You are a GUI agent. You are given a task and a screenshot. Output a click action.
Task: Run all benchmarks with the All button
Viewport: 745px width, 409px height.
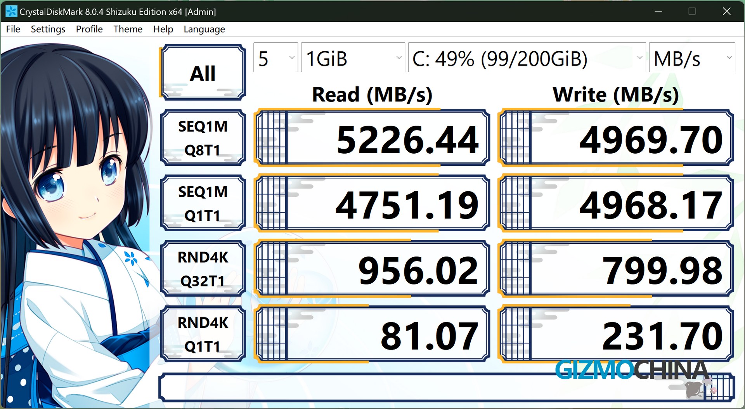(203, 73)
